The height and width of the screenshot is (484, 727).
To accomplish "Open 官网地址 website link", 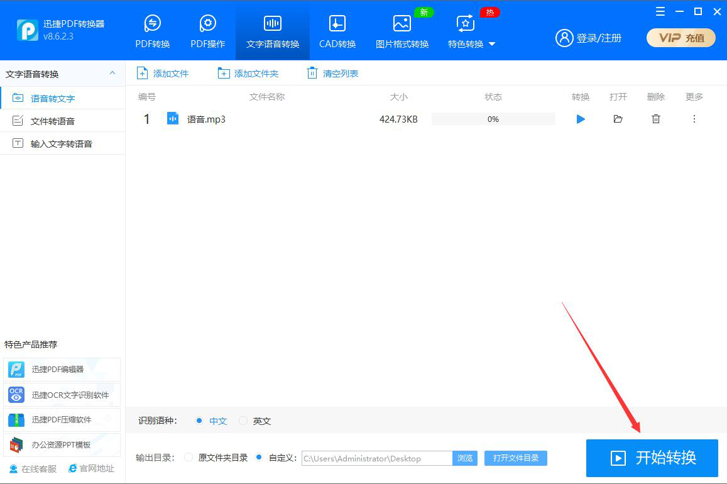I will [91, 469].
